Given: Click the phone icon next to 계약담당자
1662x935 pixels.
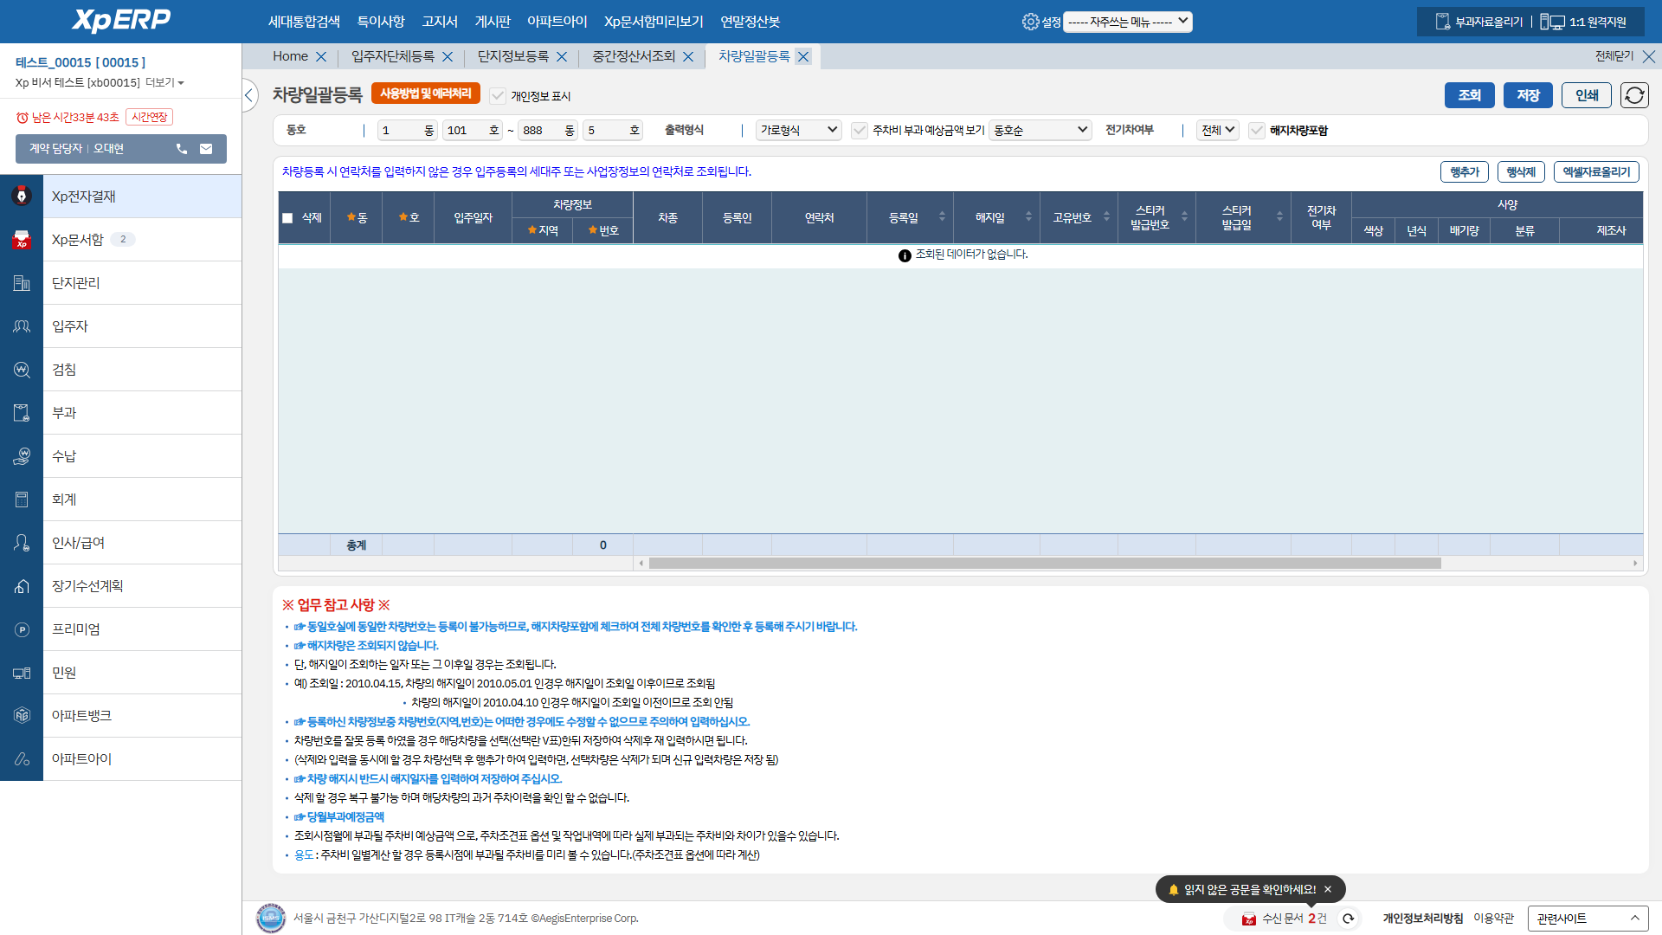Looking at the screenshot, I should [x=181, y=149].
